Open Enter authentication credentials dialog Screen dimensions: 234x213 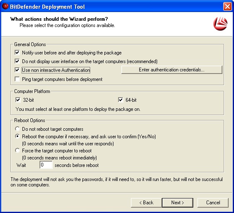point(172,70)
